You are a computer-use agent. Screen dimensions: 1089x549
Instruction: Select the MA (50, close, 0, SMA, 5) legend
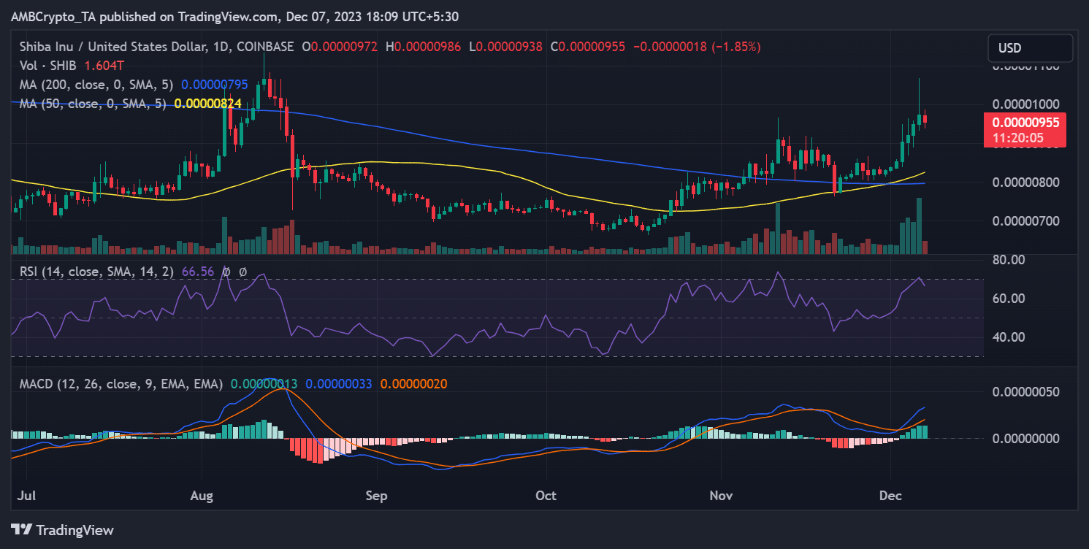93,104
